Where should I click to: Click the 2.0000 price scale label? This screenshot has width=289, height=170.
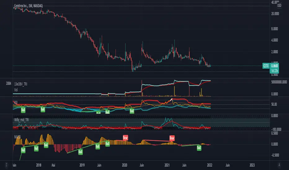click(x=274, y=52)
